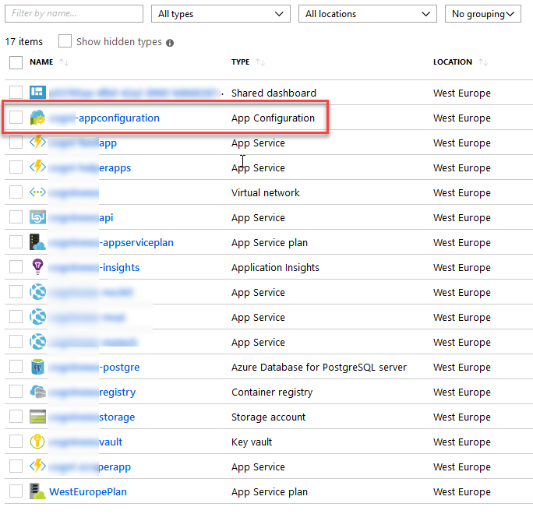
Task: Click the Shared dashboard icon
Action: [x=37, y=93]
